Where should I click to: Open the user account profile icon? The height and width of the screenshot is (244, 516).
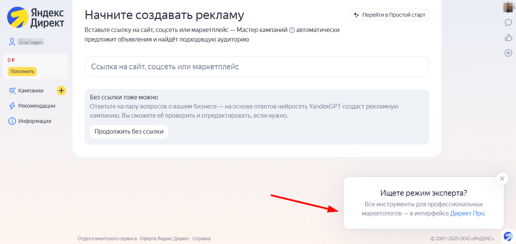(12, 42)
